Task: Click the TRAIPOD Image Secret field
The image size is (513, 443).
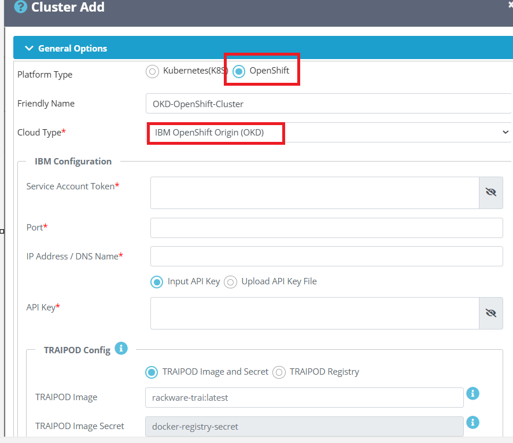Action: point(304,427)
